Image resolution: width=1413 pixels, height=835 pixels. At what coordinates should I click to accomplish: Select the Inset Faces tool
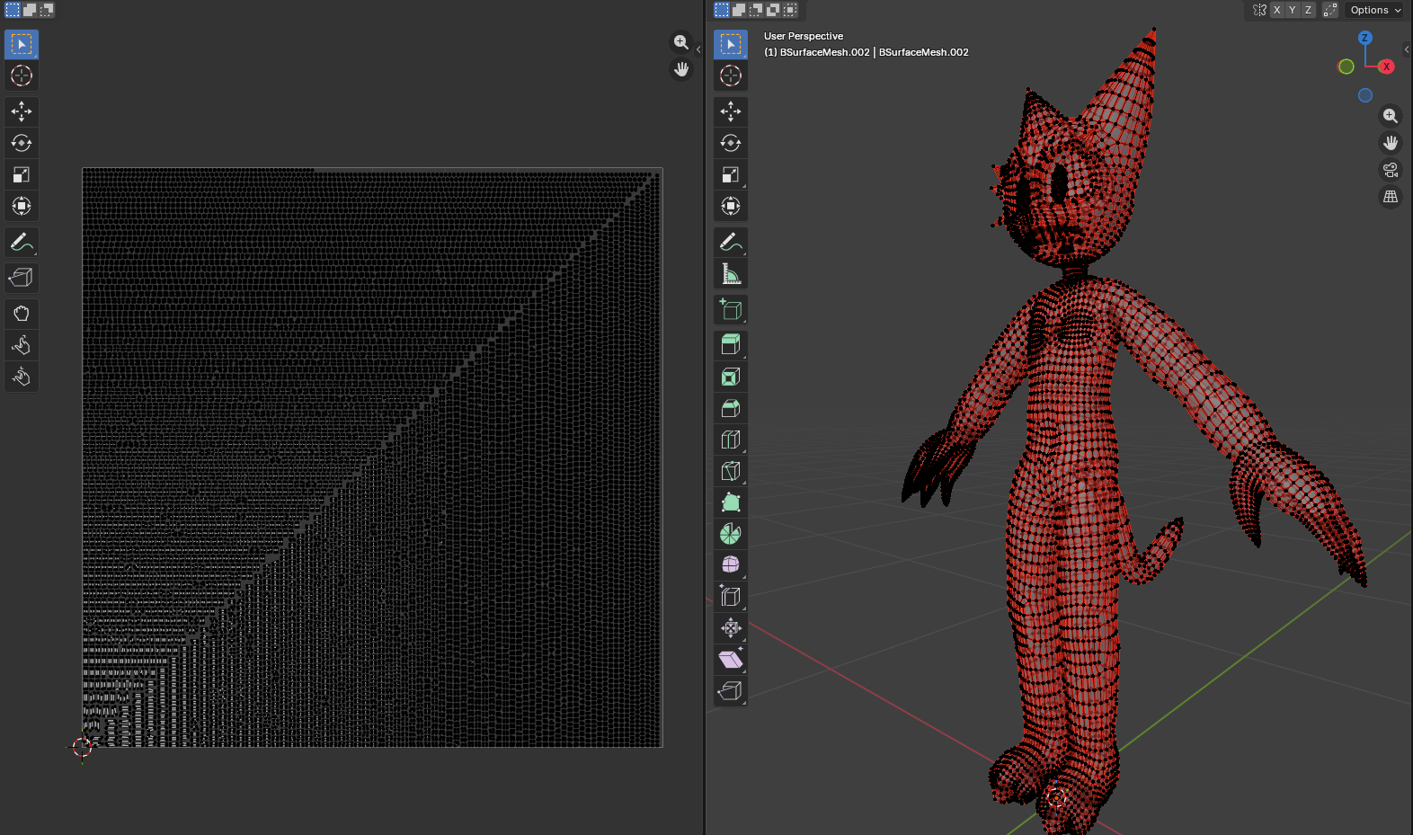tap(731, 377)
